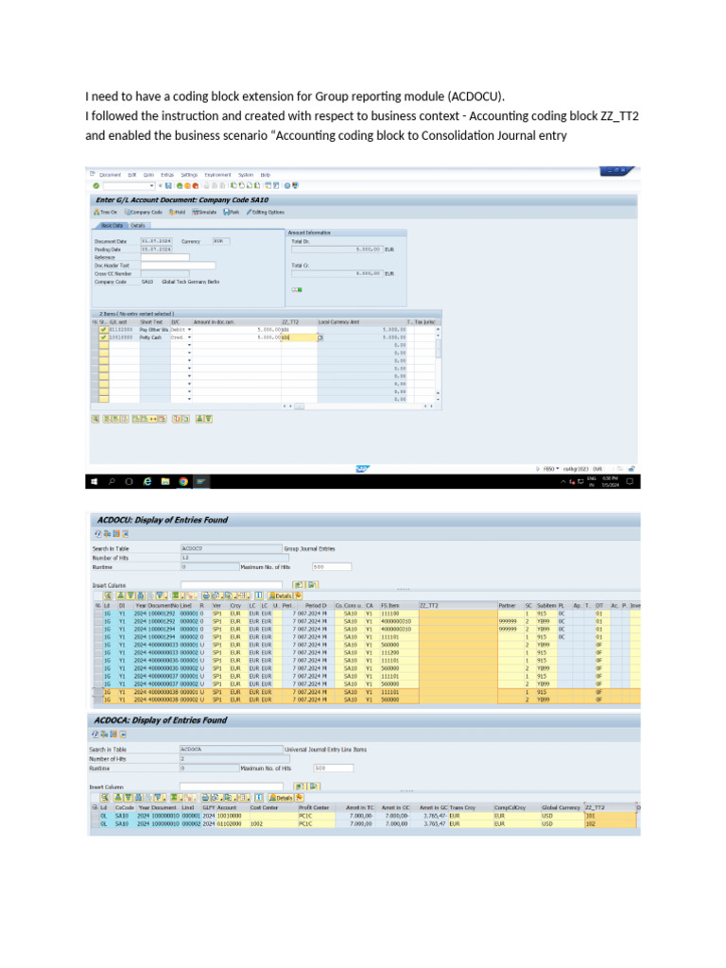Open D/C dropdown on Pay Other Ws row
Image resolution: width=726 pixels, height=968 pixels.
[189, 330]
